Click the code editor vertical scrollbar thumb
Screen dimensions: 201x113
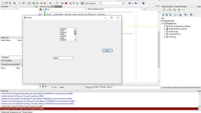tap(159, 49)
